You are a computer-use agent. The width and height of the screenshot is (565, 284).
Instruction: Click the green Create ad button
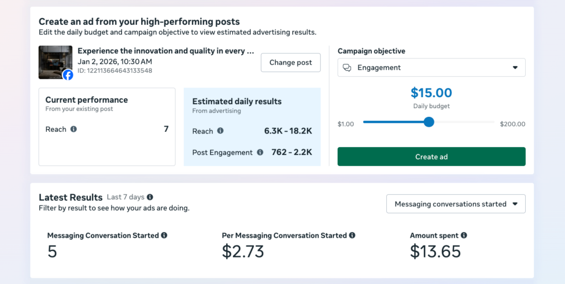431,157
